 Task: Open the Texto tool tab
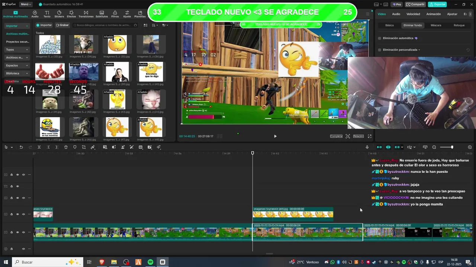[47, 14]
